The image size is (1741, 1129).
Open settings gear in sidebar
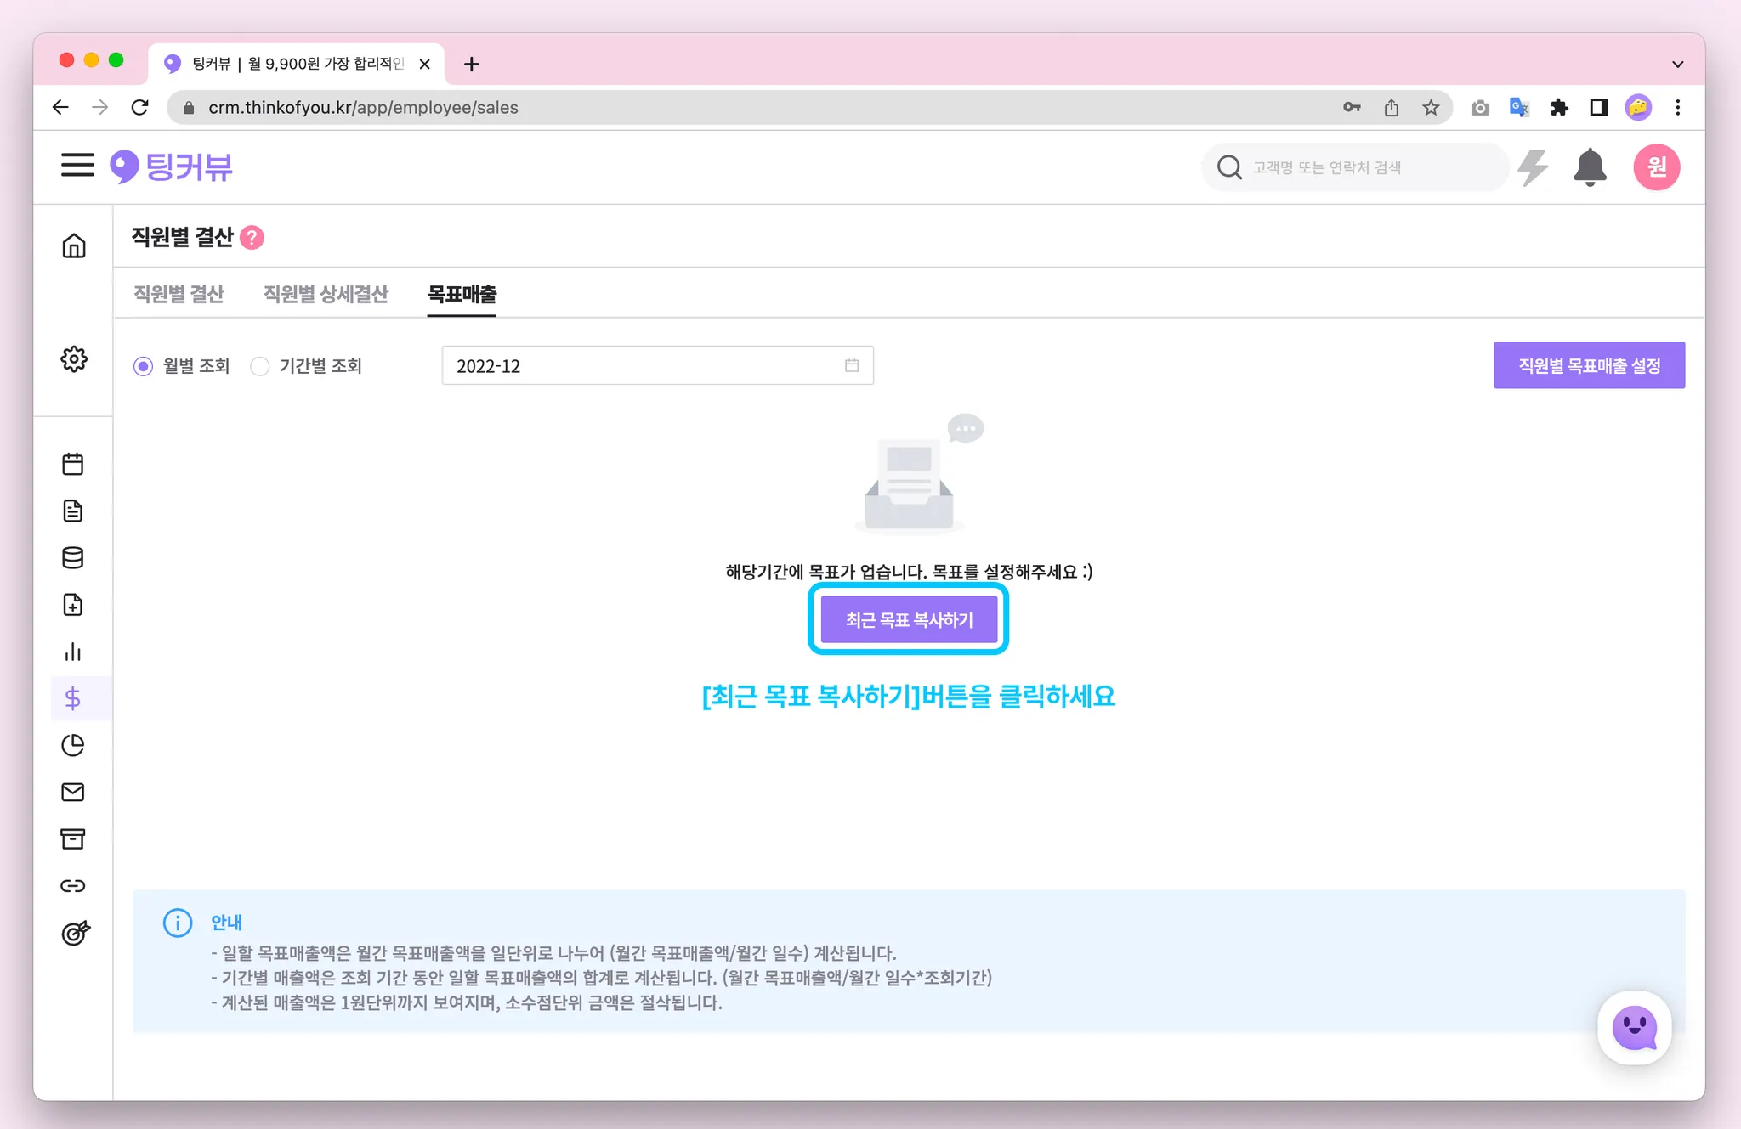click(74, 359)
